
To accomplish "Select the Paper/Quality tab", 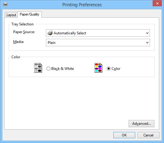I will point(29,14).
